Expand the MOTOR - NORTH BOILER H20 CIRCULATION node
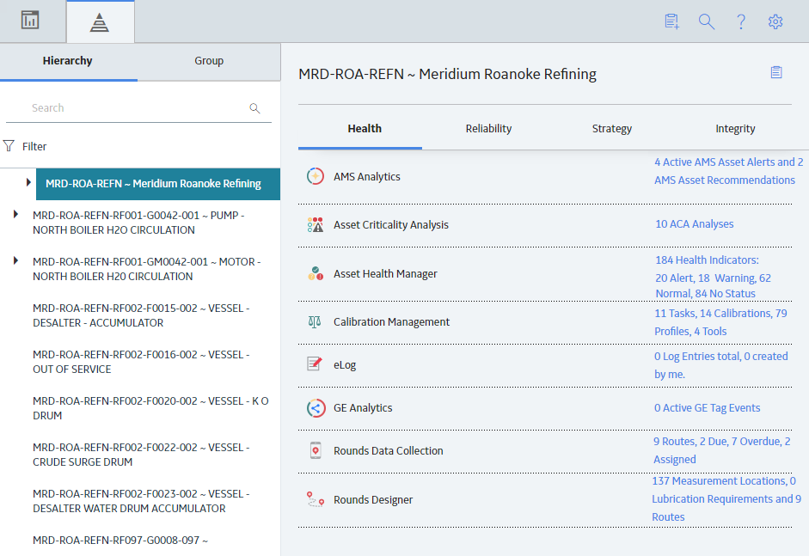 click(x=15, y=260)
